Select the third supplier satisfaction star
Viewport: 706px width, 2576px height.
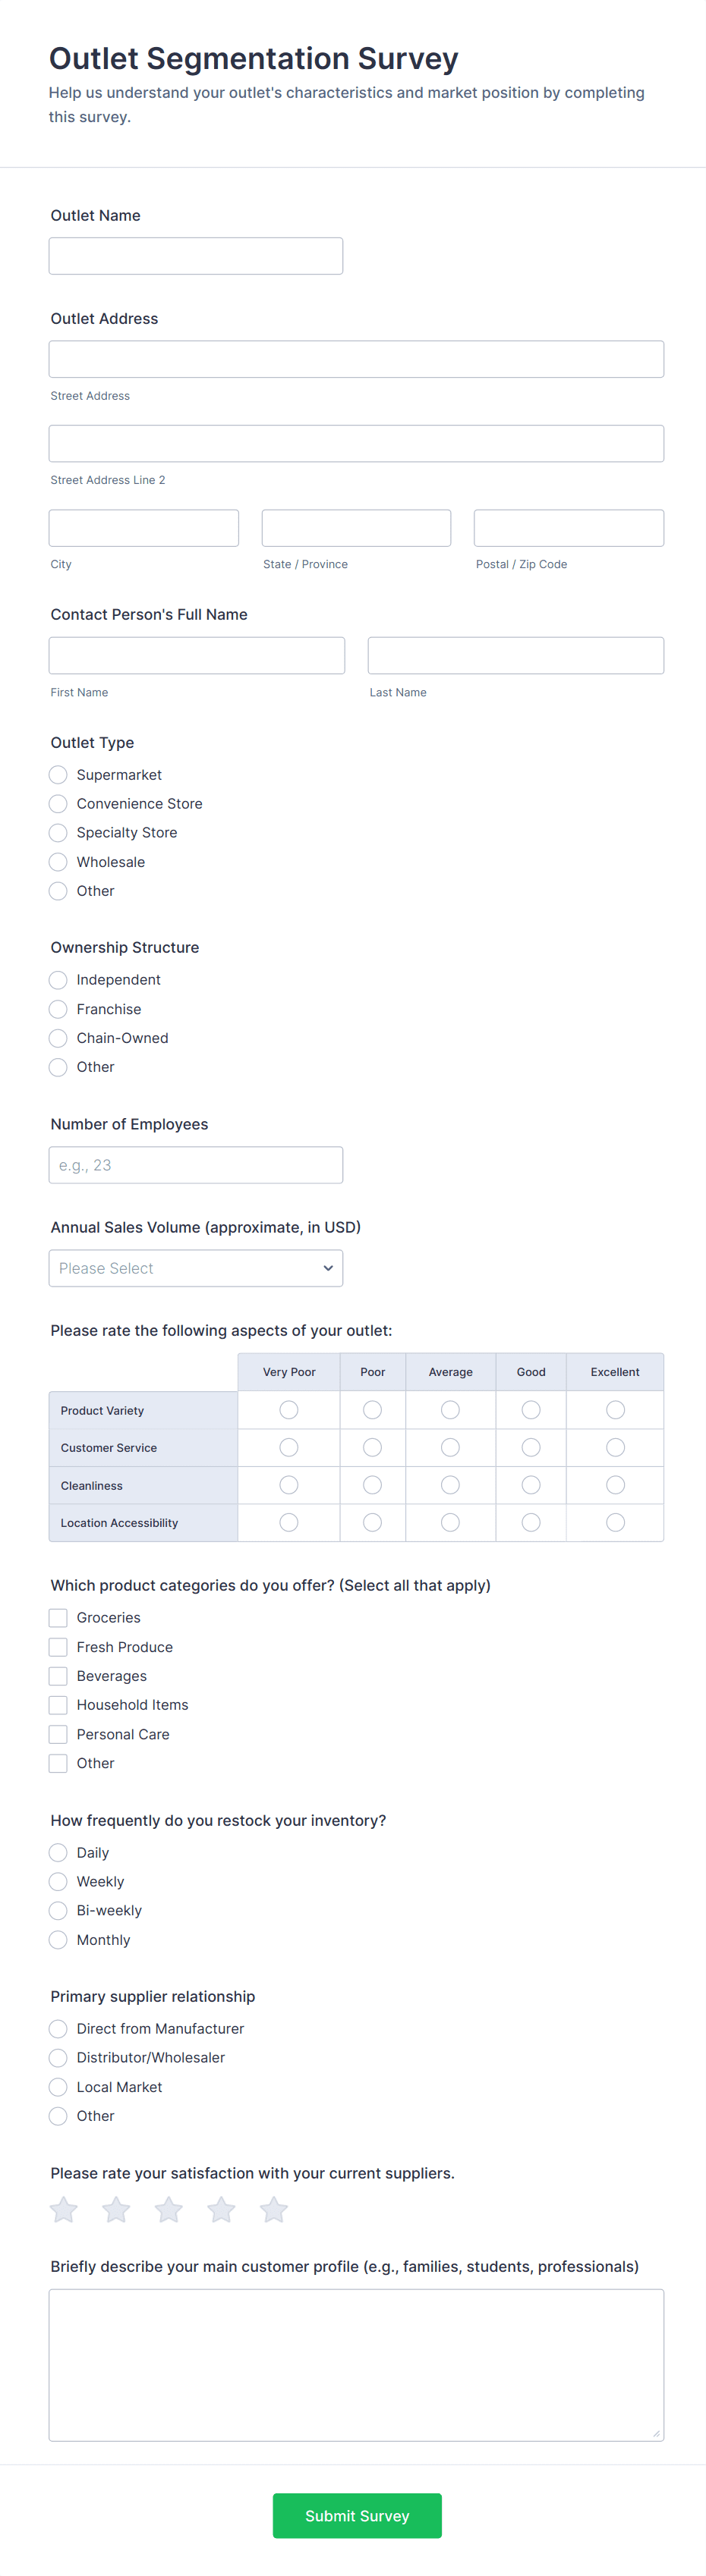(169, 2209)
